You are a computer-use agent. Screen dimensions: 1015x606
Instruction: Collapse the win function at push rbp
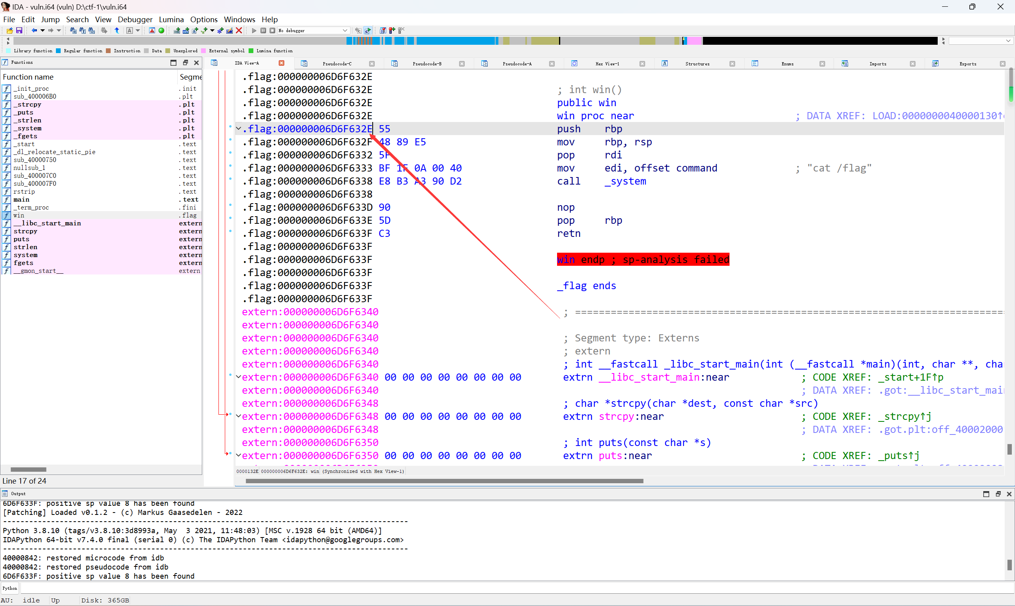(x=238, y=129)
